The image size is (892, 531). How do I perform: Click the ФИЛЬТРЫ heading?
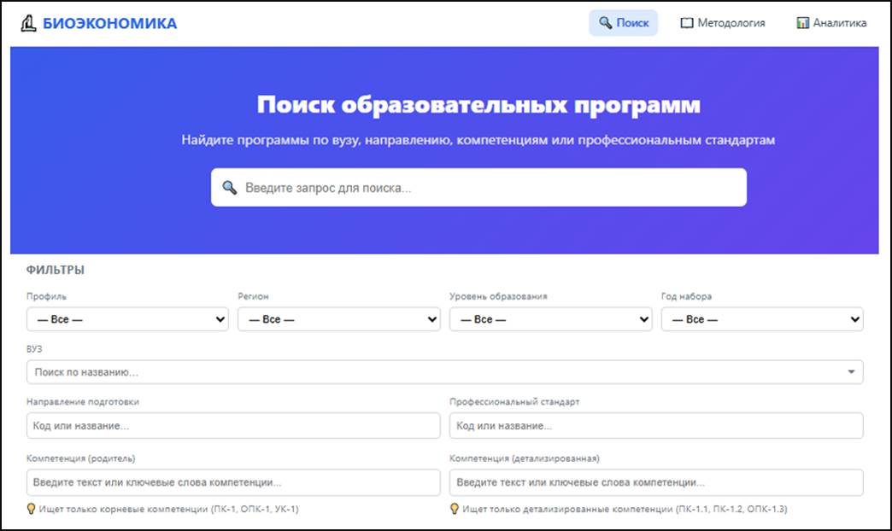(56, 270)
